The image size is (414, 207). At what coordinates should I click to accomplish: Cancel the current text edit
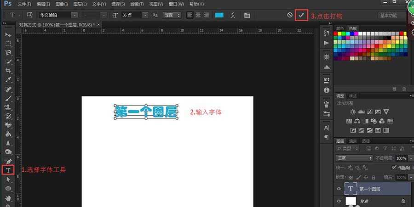pyautogui.click(x=290, y=15)
